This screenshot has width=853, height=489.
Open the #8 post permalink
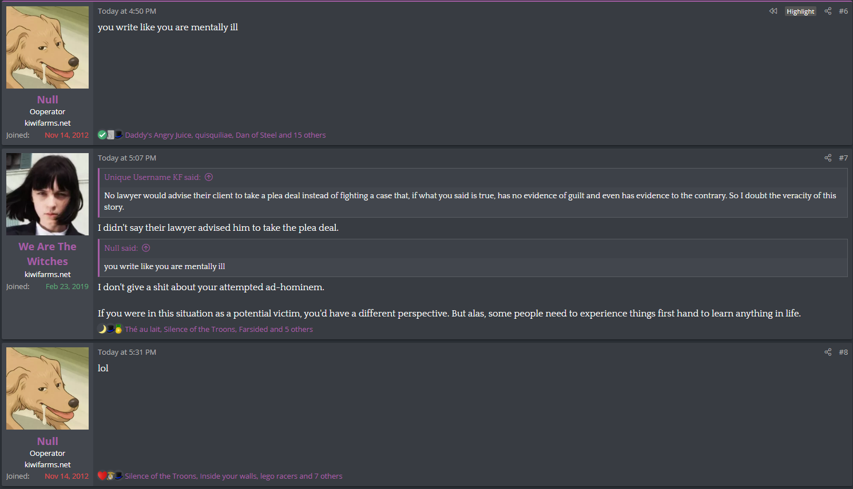tap(843, 352)
